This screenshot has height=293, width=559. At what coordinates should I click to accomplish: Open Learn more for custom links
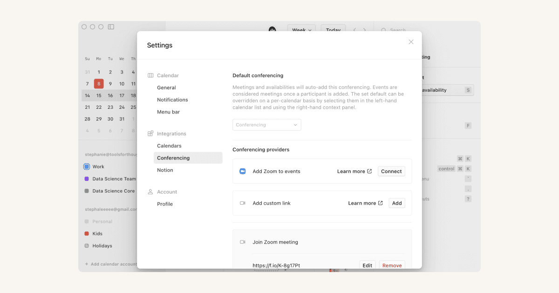click(x=365, y=203)
